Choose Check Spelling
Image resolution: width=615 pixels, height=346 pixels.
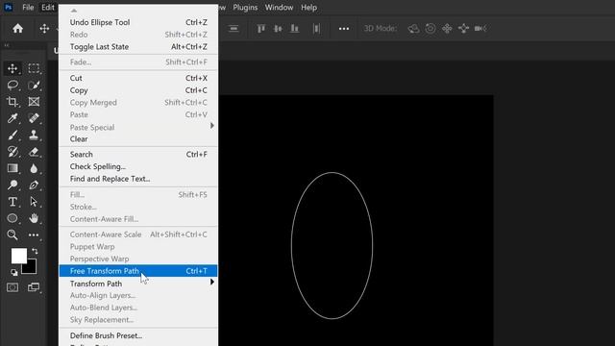pyautogui.click(x=138, y=166)
